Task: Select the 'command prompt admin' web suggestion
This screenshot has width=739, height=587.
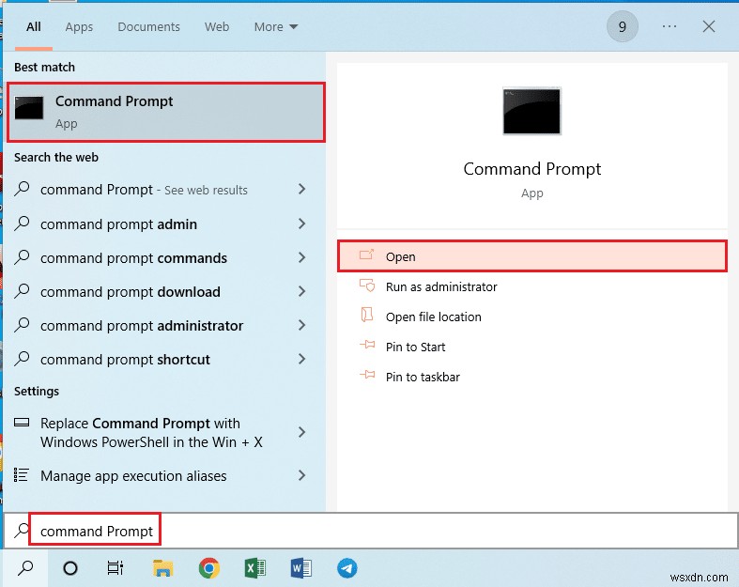Action: click(164, 224)
